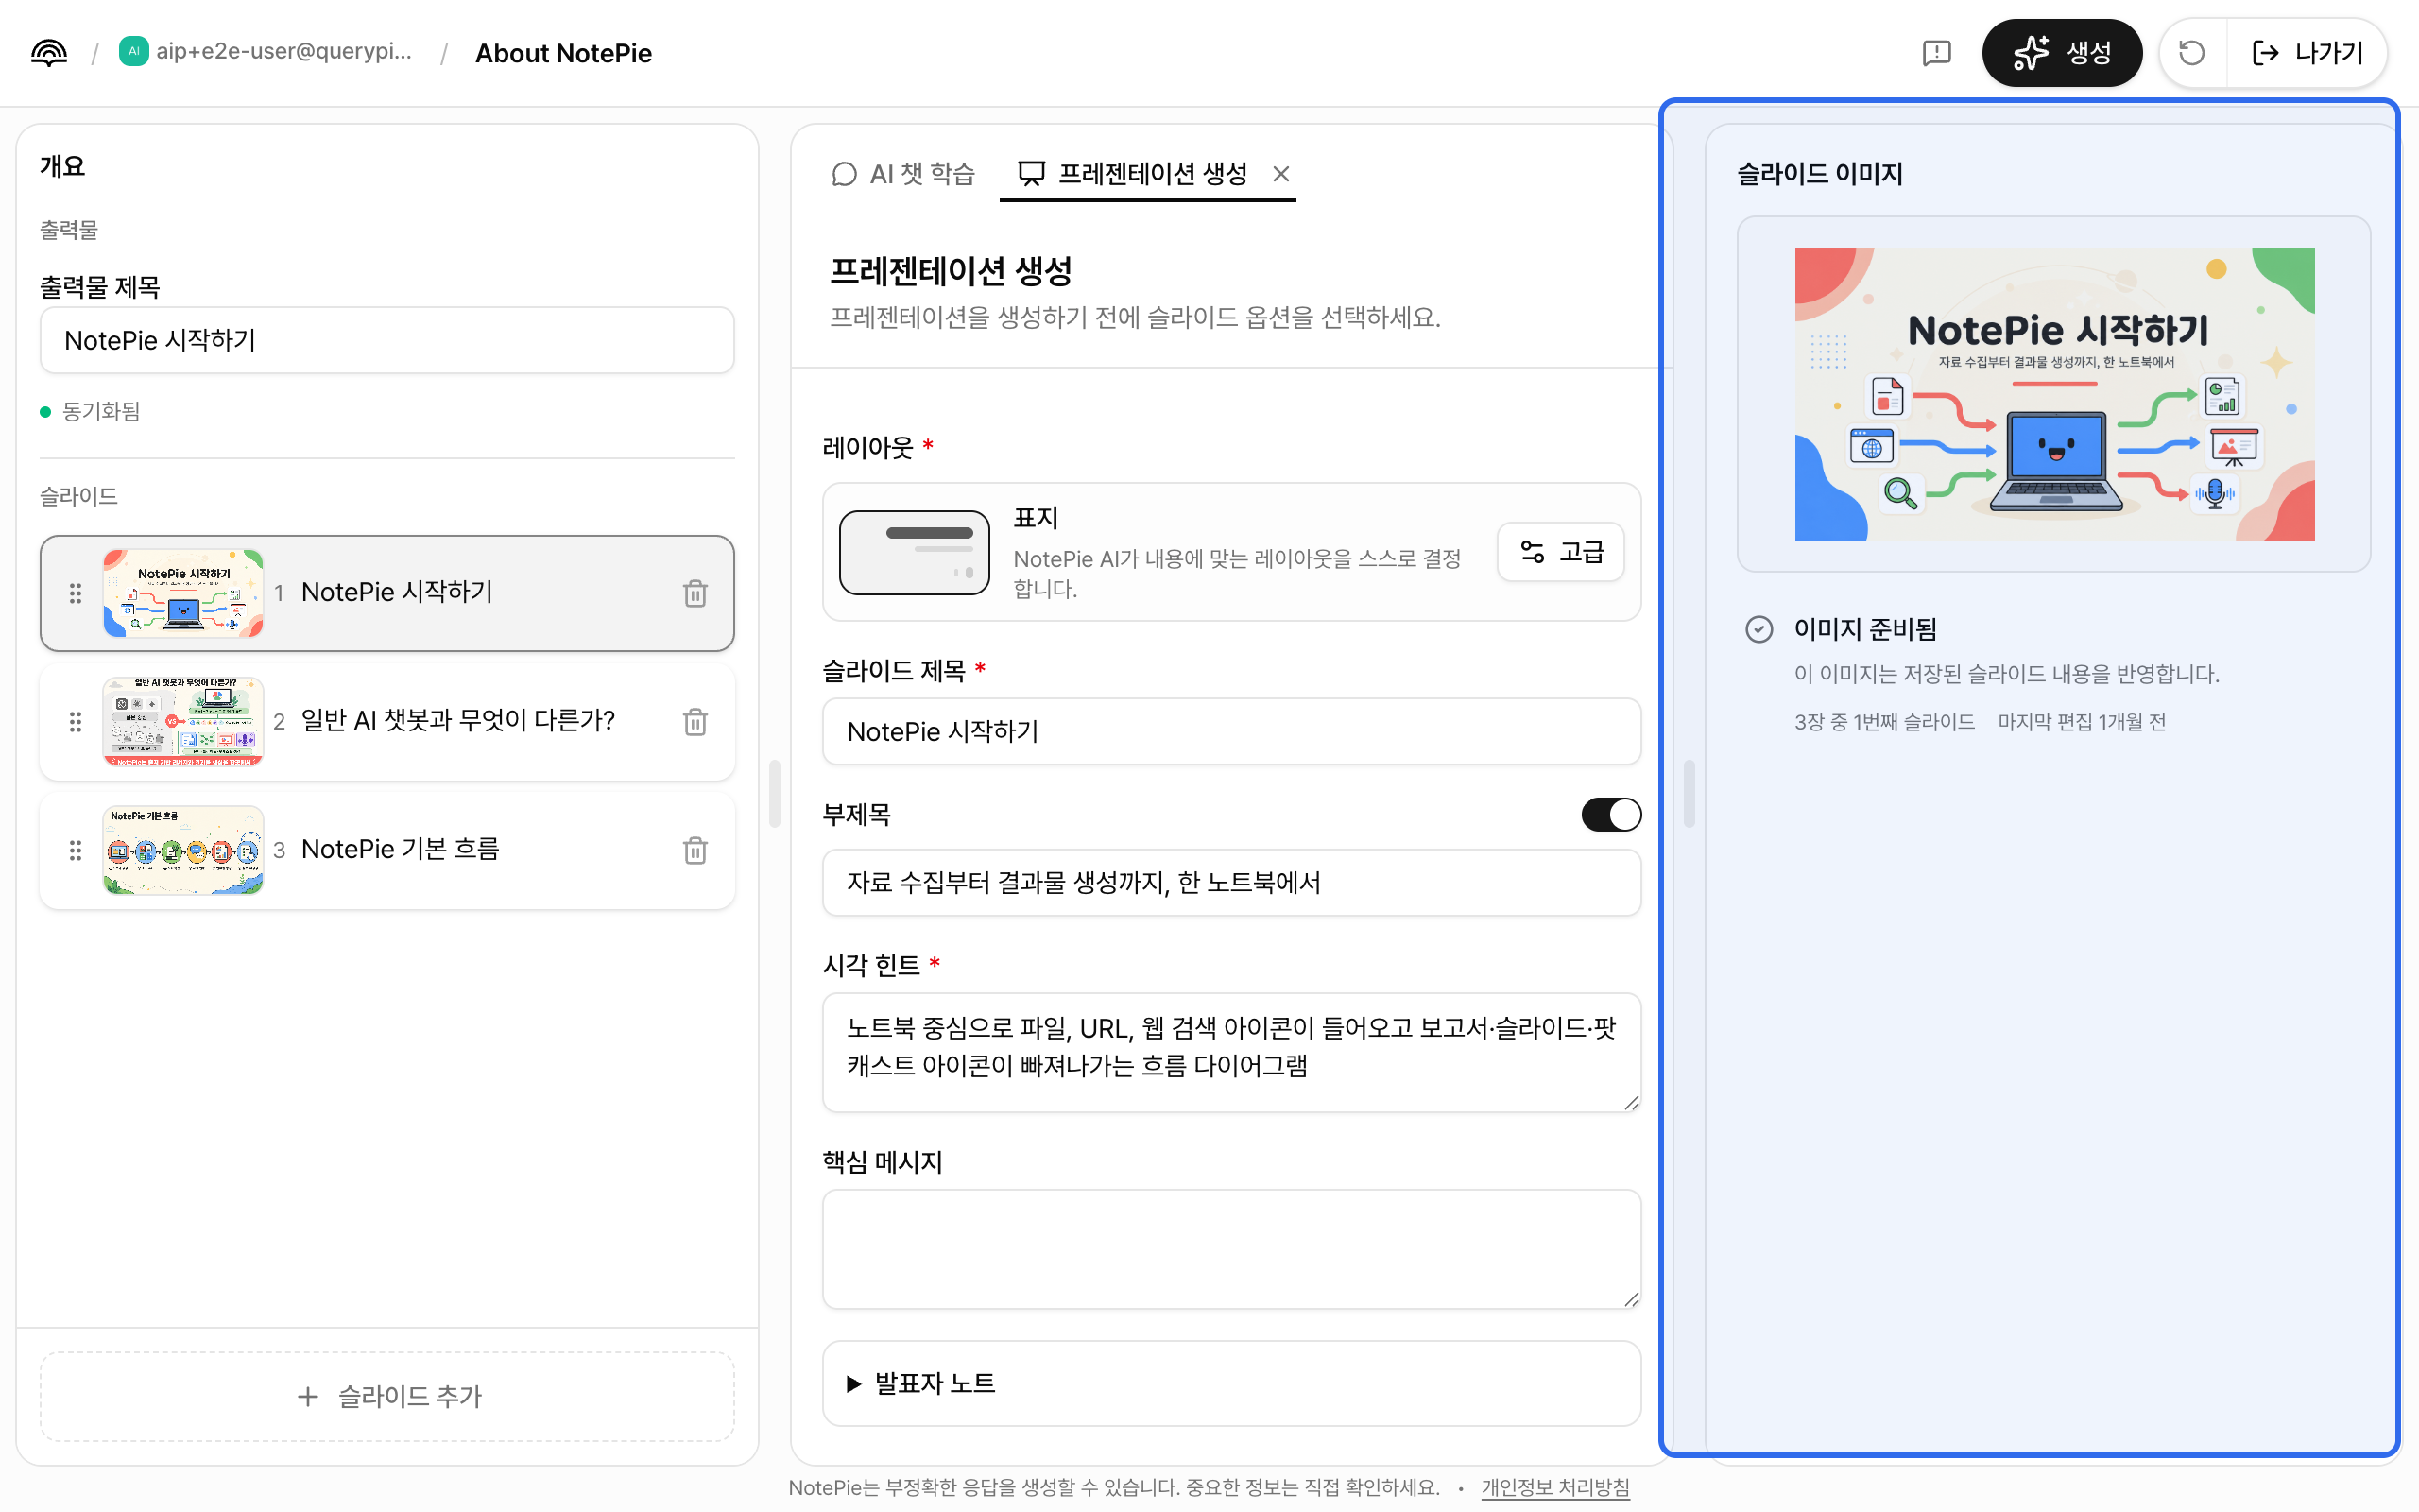Open 고급 layout options
This screenshot has width=2419, height=1512.
click(1560, 552)
